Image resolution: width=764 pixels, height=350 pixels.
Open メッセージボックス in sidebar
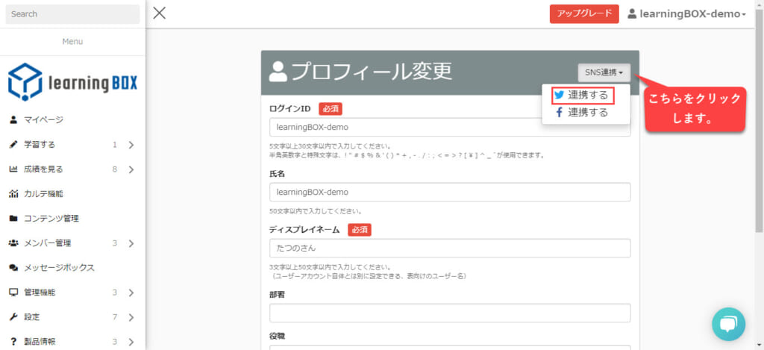coord(59,267)
